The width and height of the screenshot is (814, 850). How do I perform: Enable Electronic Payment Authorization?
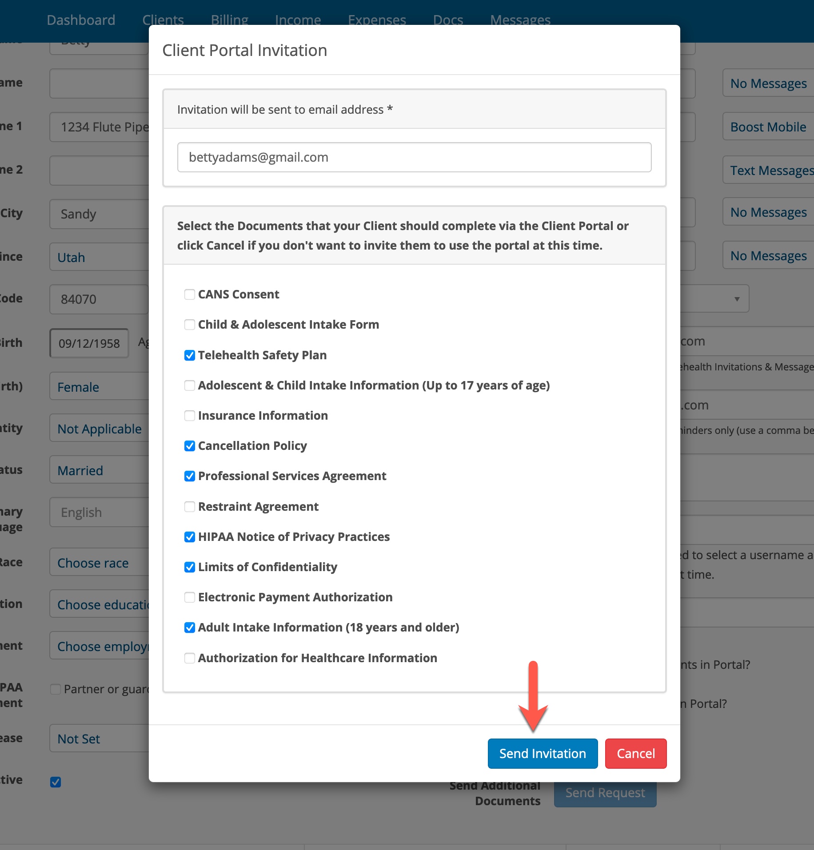pos(190,597)
